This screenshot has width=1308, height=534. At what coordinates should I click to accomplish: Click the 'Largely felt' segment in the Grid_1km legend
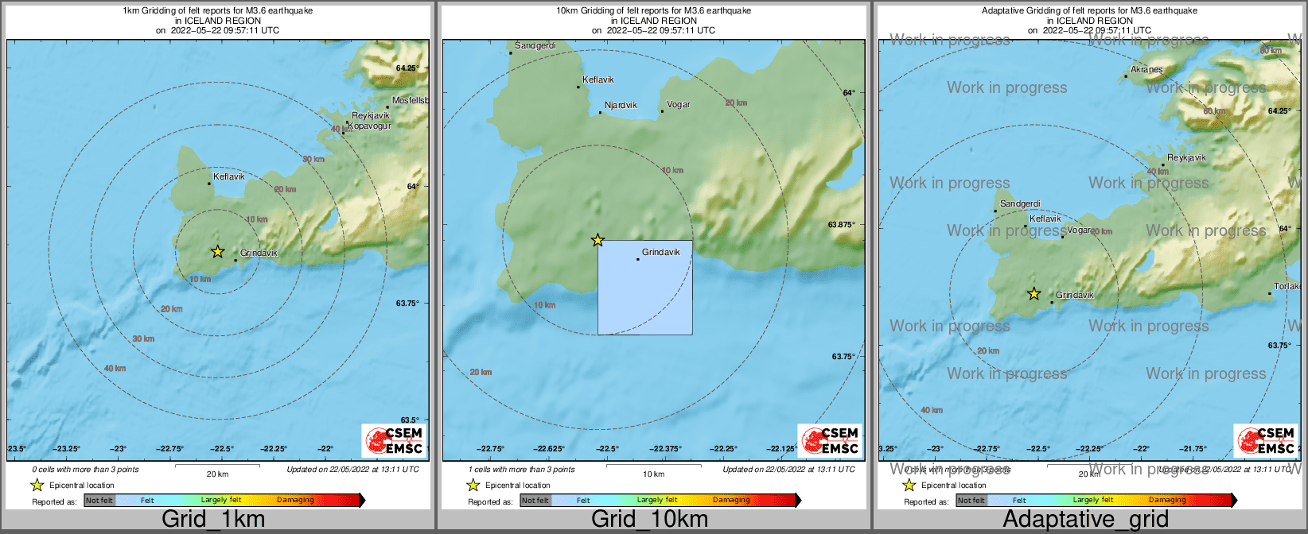pos(221,501)
